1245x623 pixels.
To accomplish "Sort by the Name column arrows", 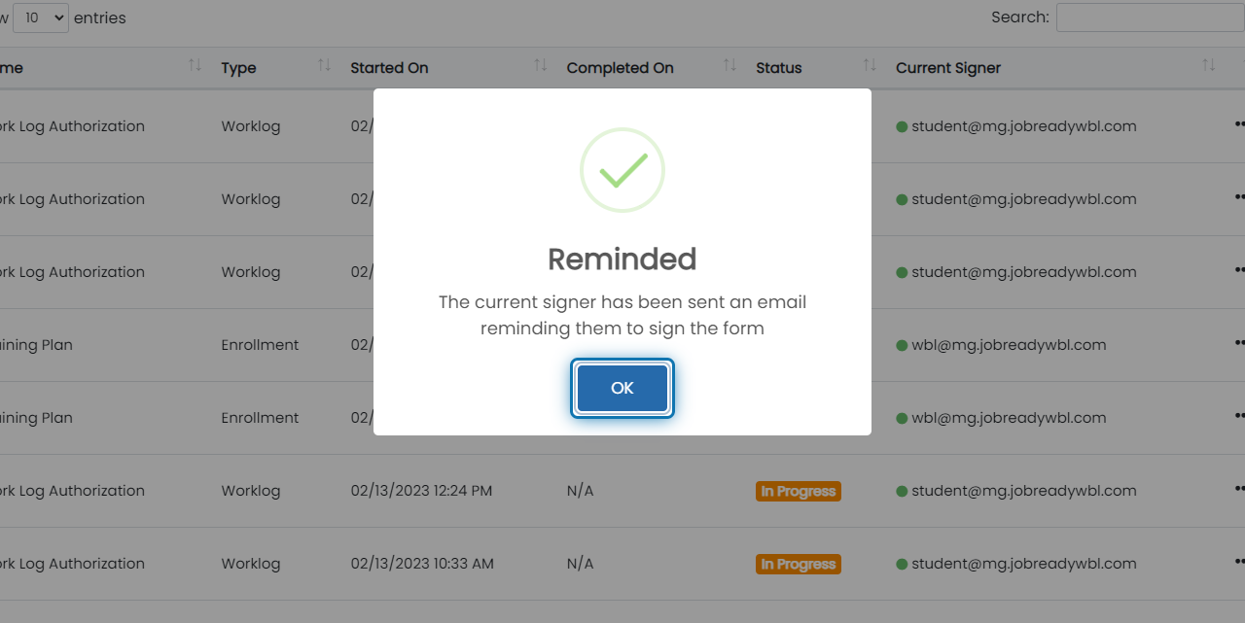I will click(x=195, y=65).
